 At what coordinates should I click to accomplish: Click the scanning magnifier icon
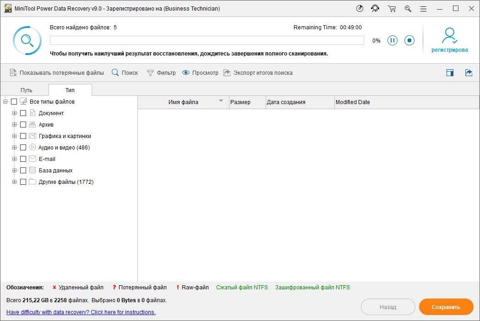point(27,40)
